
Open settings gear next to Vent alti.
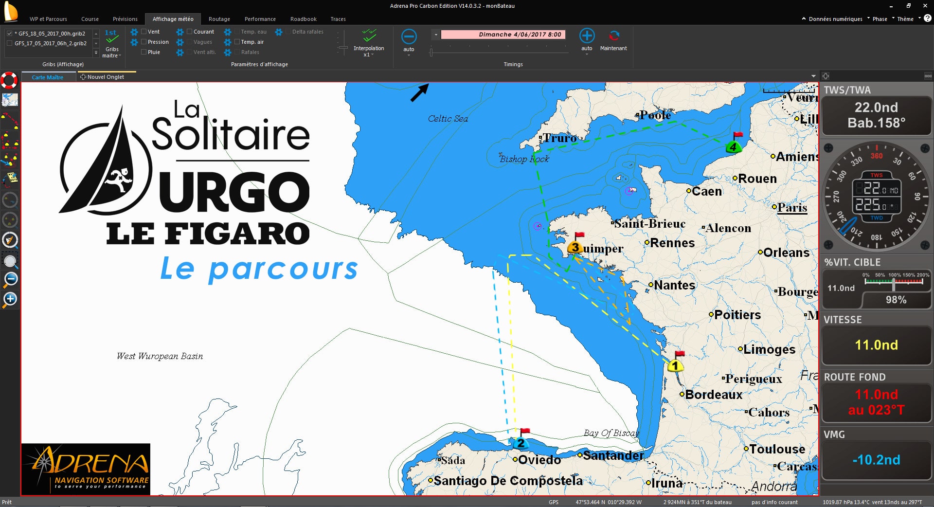(180, 52)
